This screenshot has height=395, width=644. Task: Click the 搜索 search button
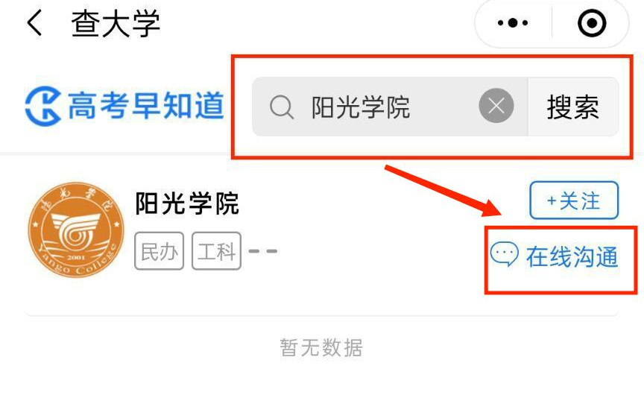click(x=573, y=107)
